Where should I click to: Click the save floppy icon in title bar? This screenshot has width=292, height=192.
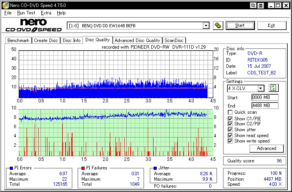click(261, 5)
